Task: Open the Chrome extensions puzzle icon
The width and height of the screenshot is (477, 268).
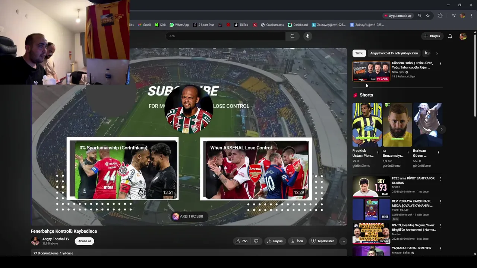Action: coord(440,16)
